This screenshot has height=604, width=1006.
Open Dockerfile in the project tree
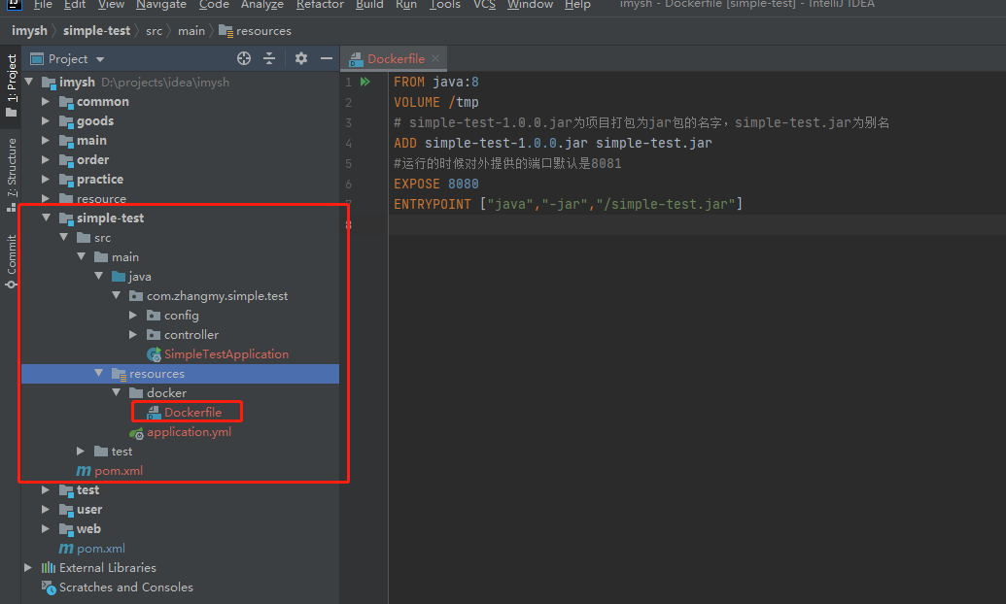(x=192, y=413)
